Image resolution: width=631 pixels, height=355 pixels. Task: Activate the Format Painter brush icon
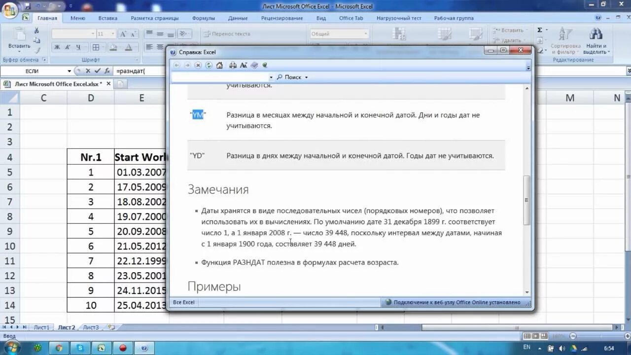(36, 50)
